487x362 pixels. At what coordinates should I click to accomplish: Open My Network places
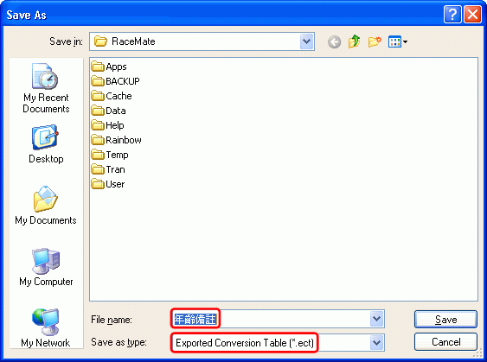pos(46,328)
